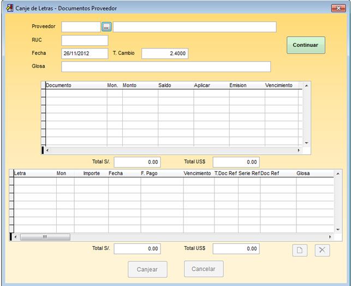Viewport: 351px width, 286px height.
Task: Click the Cancelar button
Action: (204, 269)
